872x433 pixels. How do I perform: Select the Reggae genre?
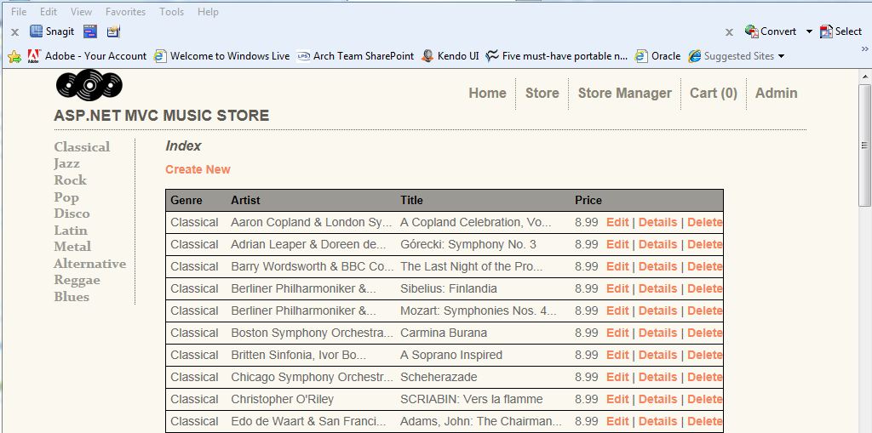(x=77, y=280)
